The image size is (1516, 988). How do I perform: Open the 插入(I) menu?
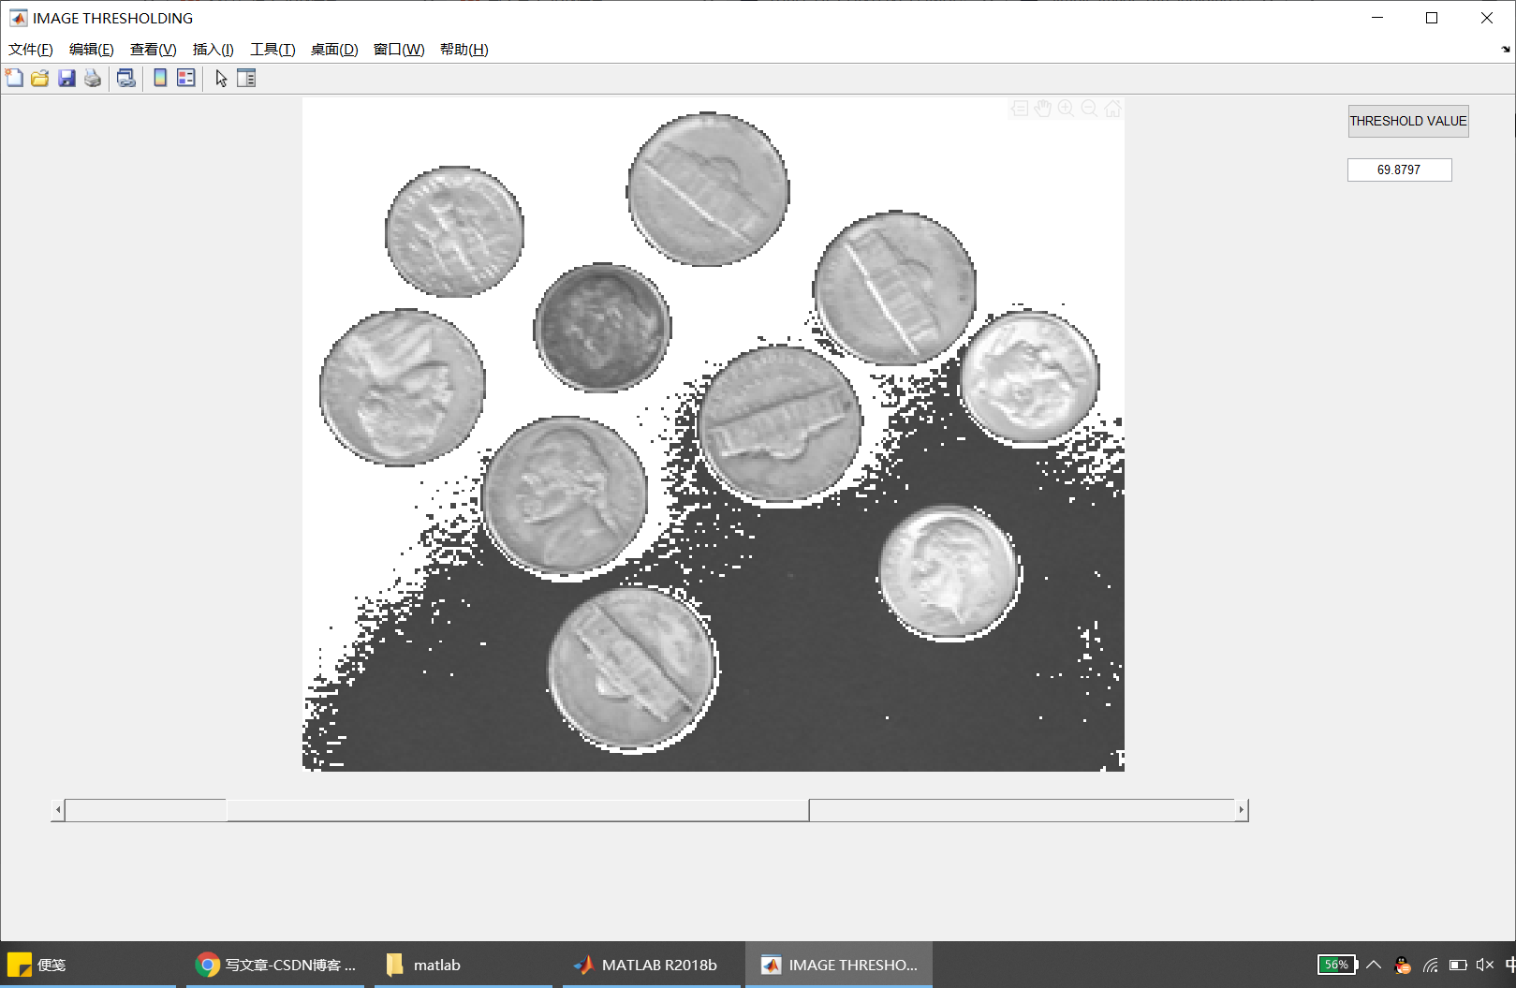pos(213,50)
